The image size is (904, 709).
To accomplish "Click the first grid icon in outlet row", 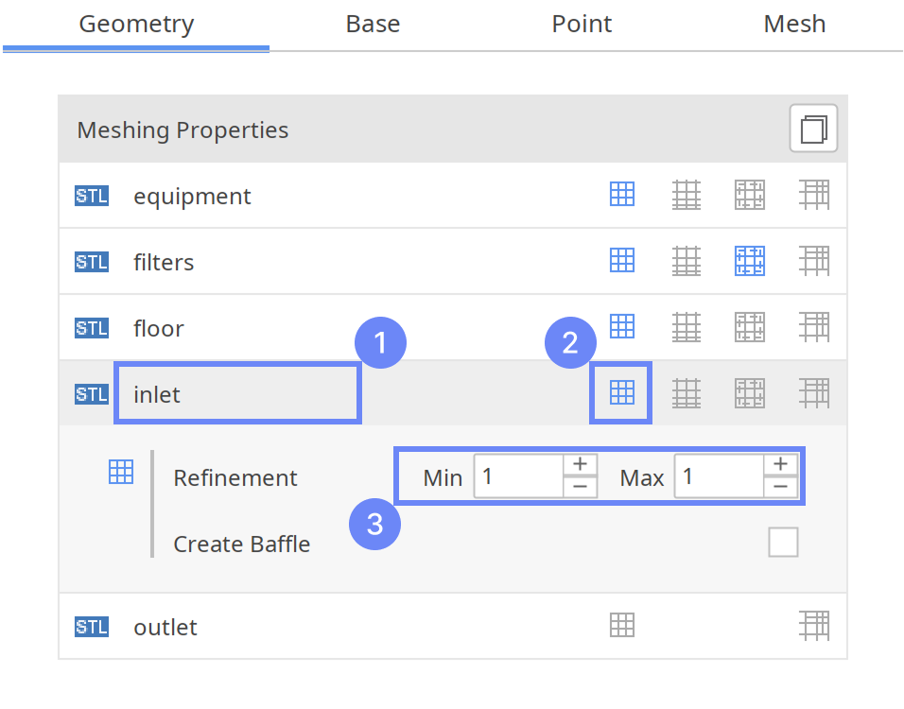I will pyautogui.click(x=621, y=625).
